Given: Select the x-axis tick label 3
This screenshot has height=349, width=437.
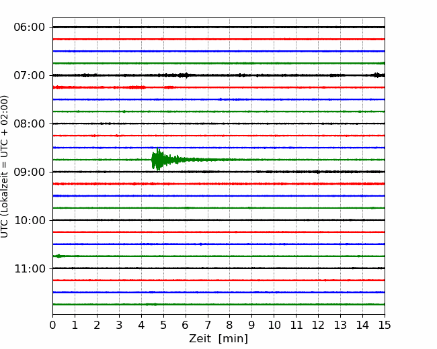Looking at the screenshot, I should [119, 325].
